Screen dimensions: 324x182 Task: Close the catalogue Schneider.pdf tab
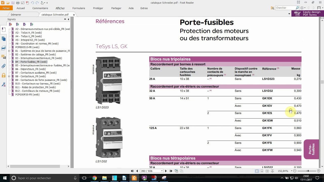(74, 15)
